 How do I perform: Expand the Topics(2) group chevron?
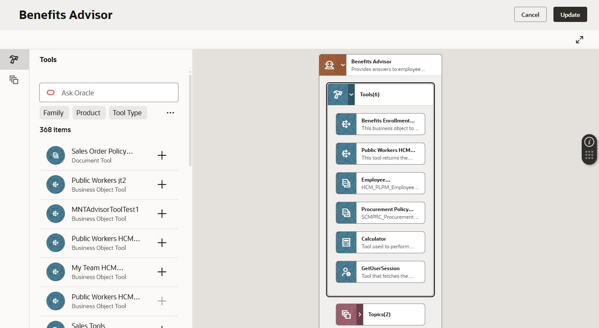click(360, 314)
